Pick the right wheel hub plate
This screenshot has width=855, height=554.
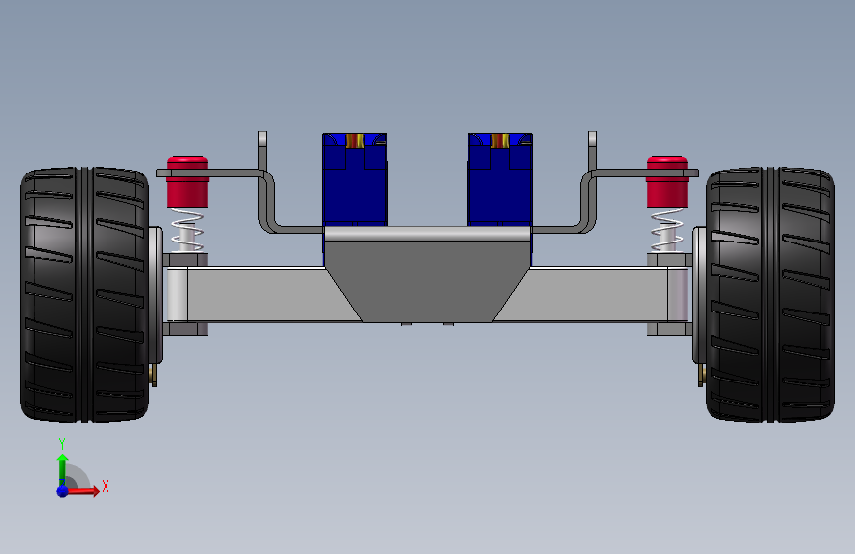(699, 295)
